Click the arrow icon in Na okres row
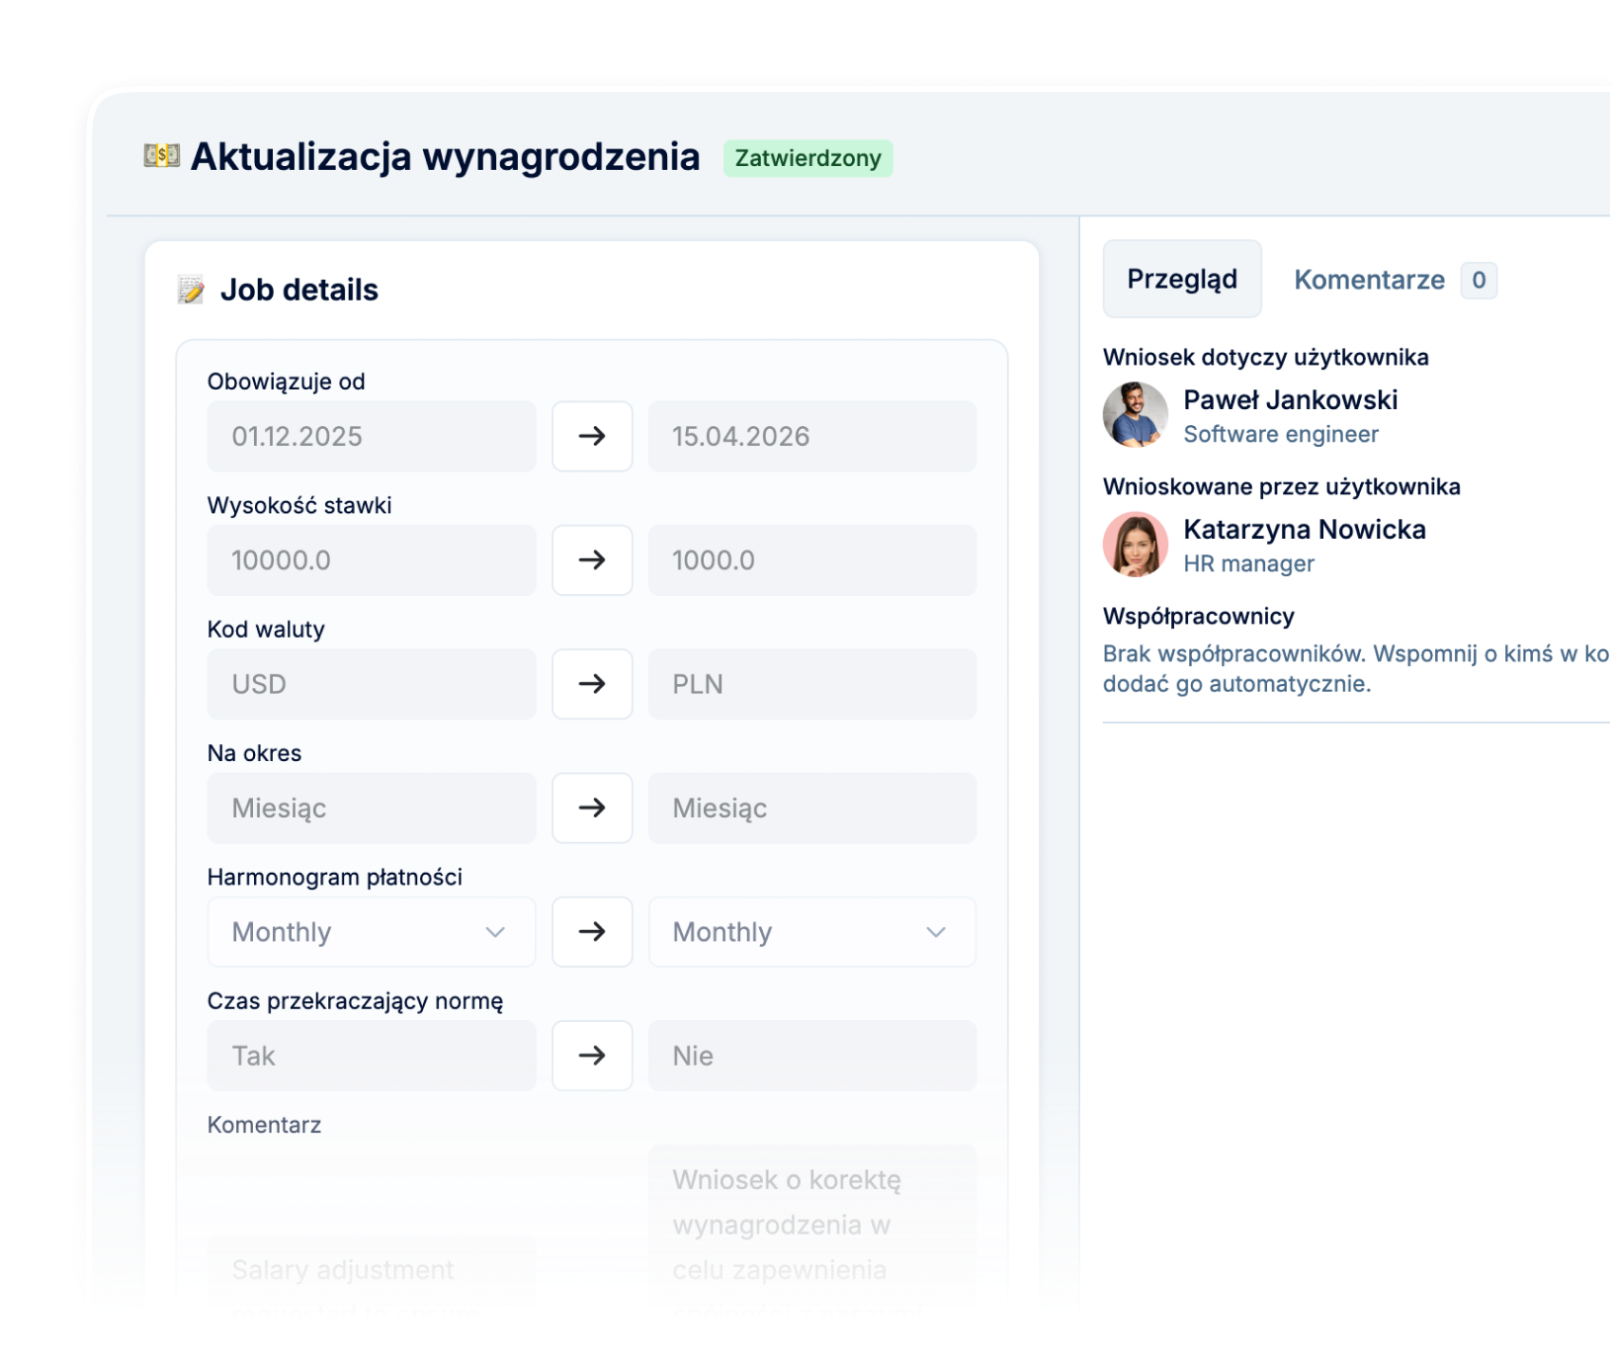The image size is (1613, 1364). [x=592, y=808]
